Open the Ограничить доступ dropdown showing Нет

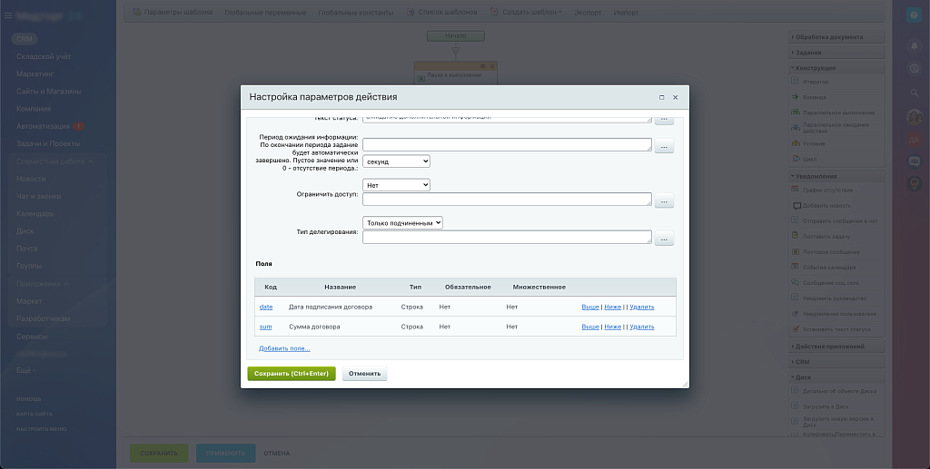coord(396,185)
